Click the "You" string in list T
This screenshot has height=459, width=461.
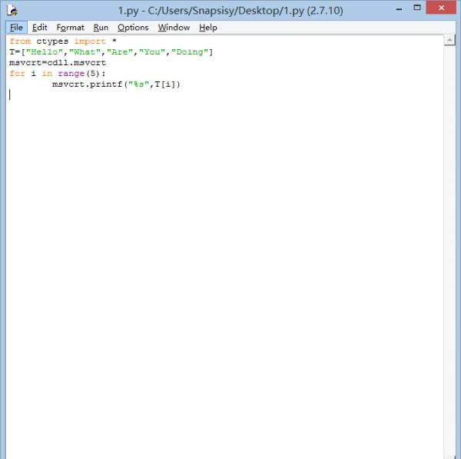tap(152, 52)
